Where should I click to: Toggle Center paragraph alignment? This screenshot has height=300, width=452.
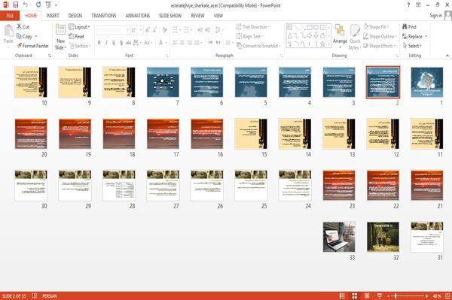coord(182,43)
